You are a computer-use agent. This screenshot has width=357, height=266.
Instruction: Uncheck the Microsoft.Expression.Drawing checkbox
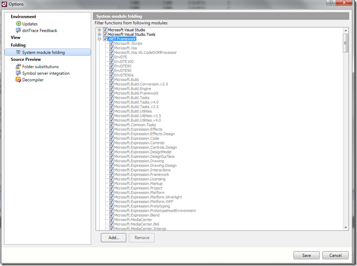(x=111, y=161)
